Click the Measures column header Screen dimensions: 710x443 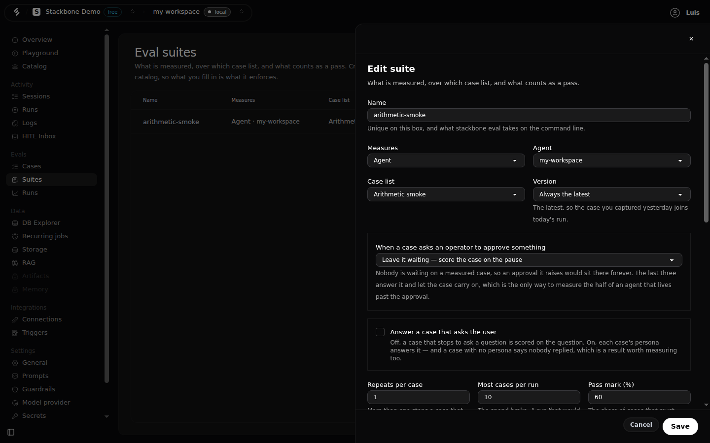pos(243,100)
